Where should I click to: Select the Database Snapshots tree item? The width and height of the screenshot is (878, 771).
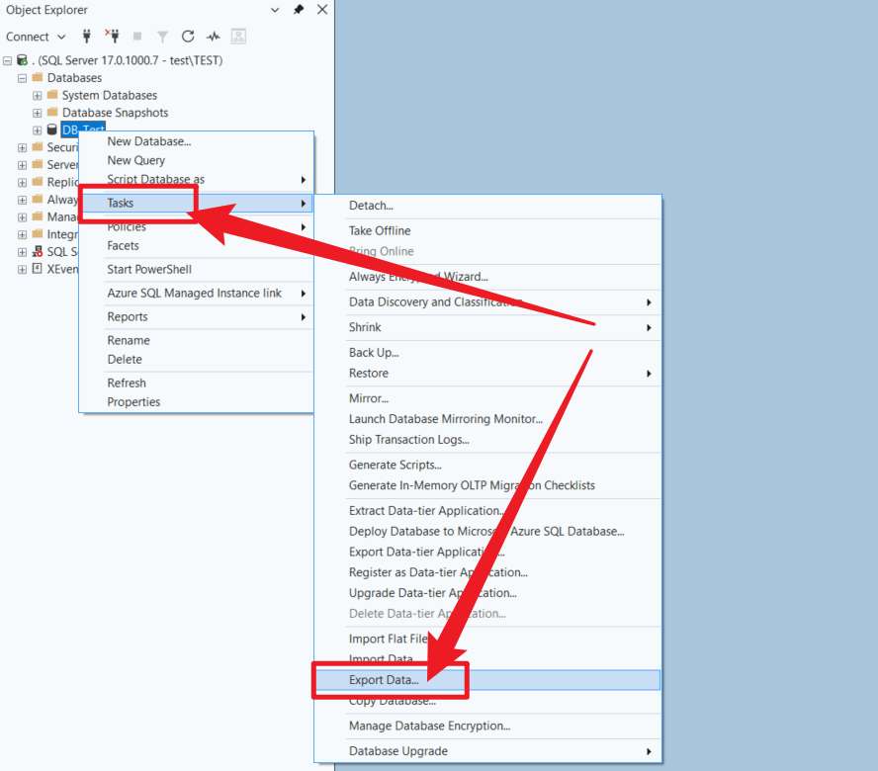click(x=115, y=113)
